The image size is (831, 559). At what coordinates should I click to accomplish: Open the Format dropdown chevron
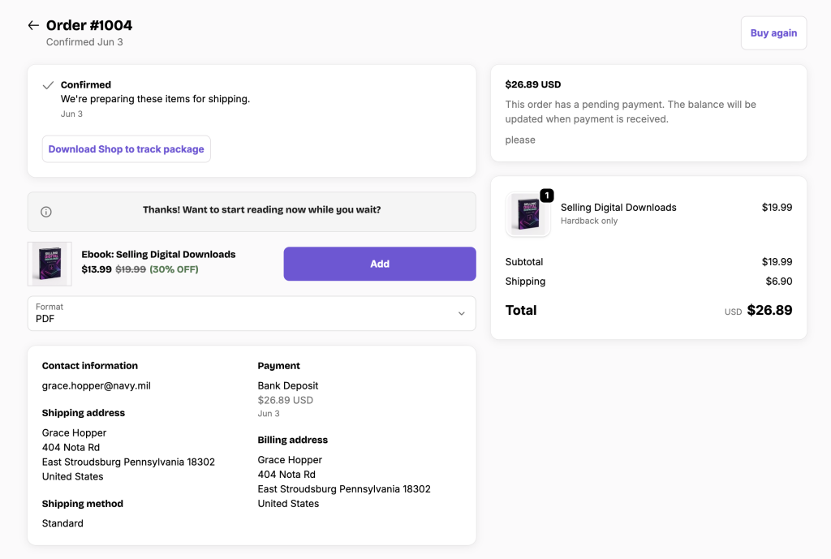pyautogui.click(x=462, y=314)
